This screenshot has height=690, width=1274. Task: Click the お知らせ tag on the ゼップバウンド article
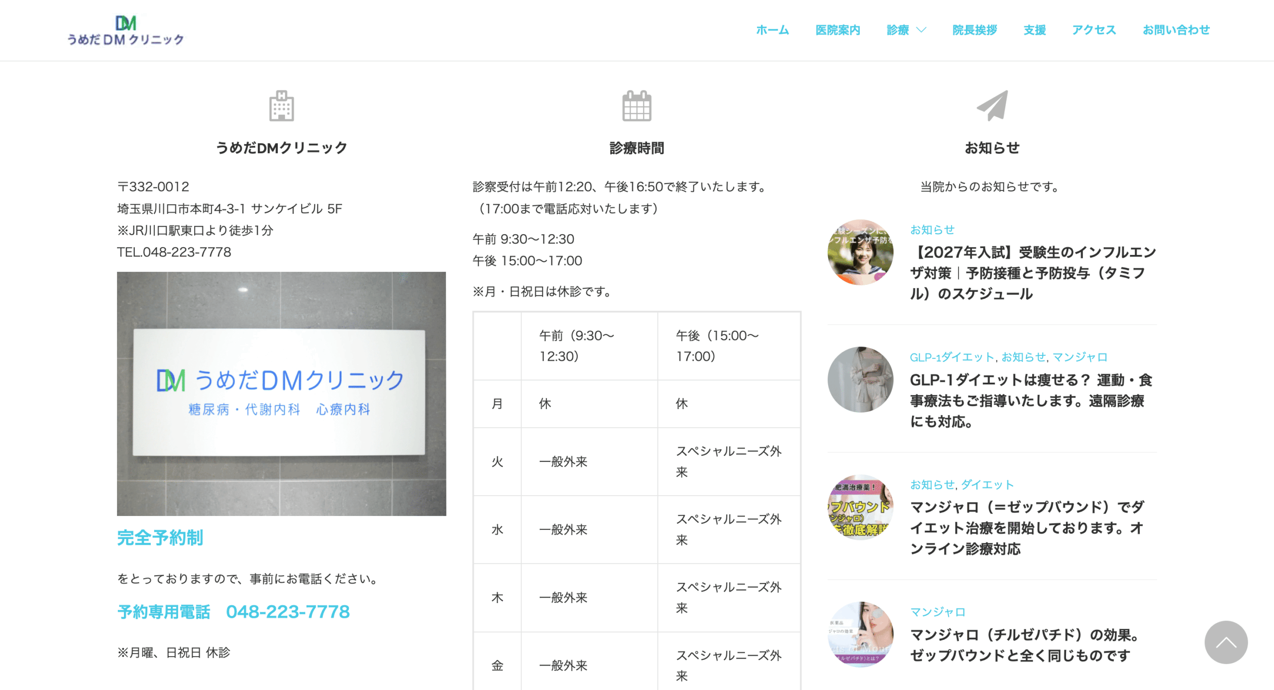932,484
